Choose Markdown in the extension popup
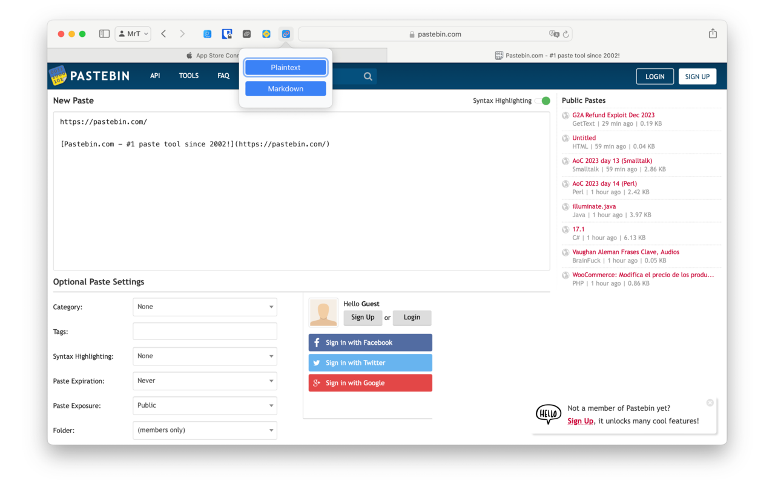775x484 pixels. coord(285,88)
